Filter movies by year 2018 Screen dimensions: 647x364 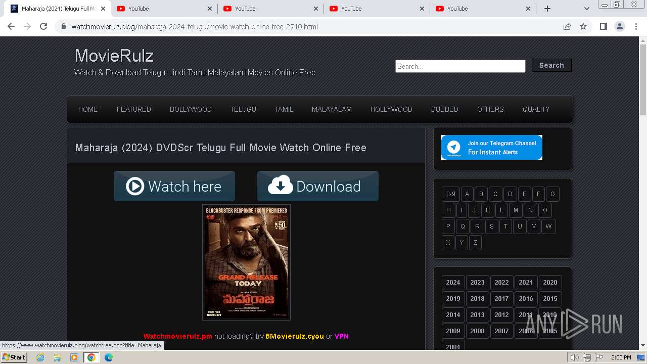pyautogui.click(x=477, y=299)
